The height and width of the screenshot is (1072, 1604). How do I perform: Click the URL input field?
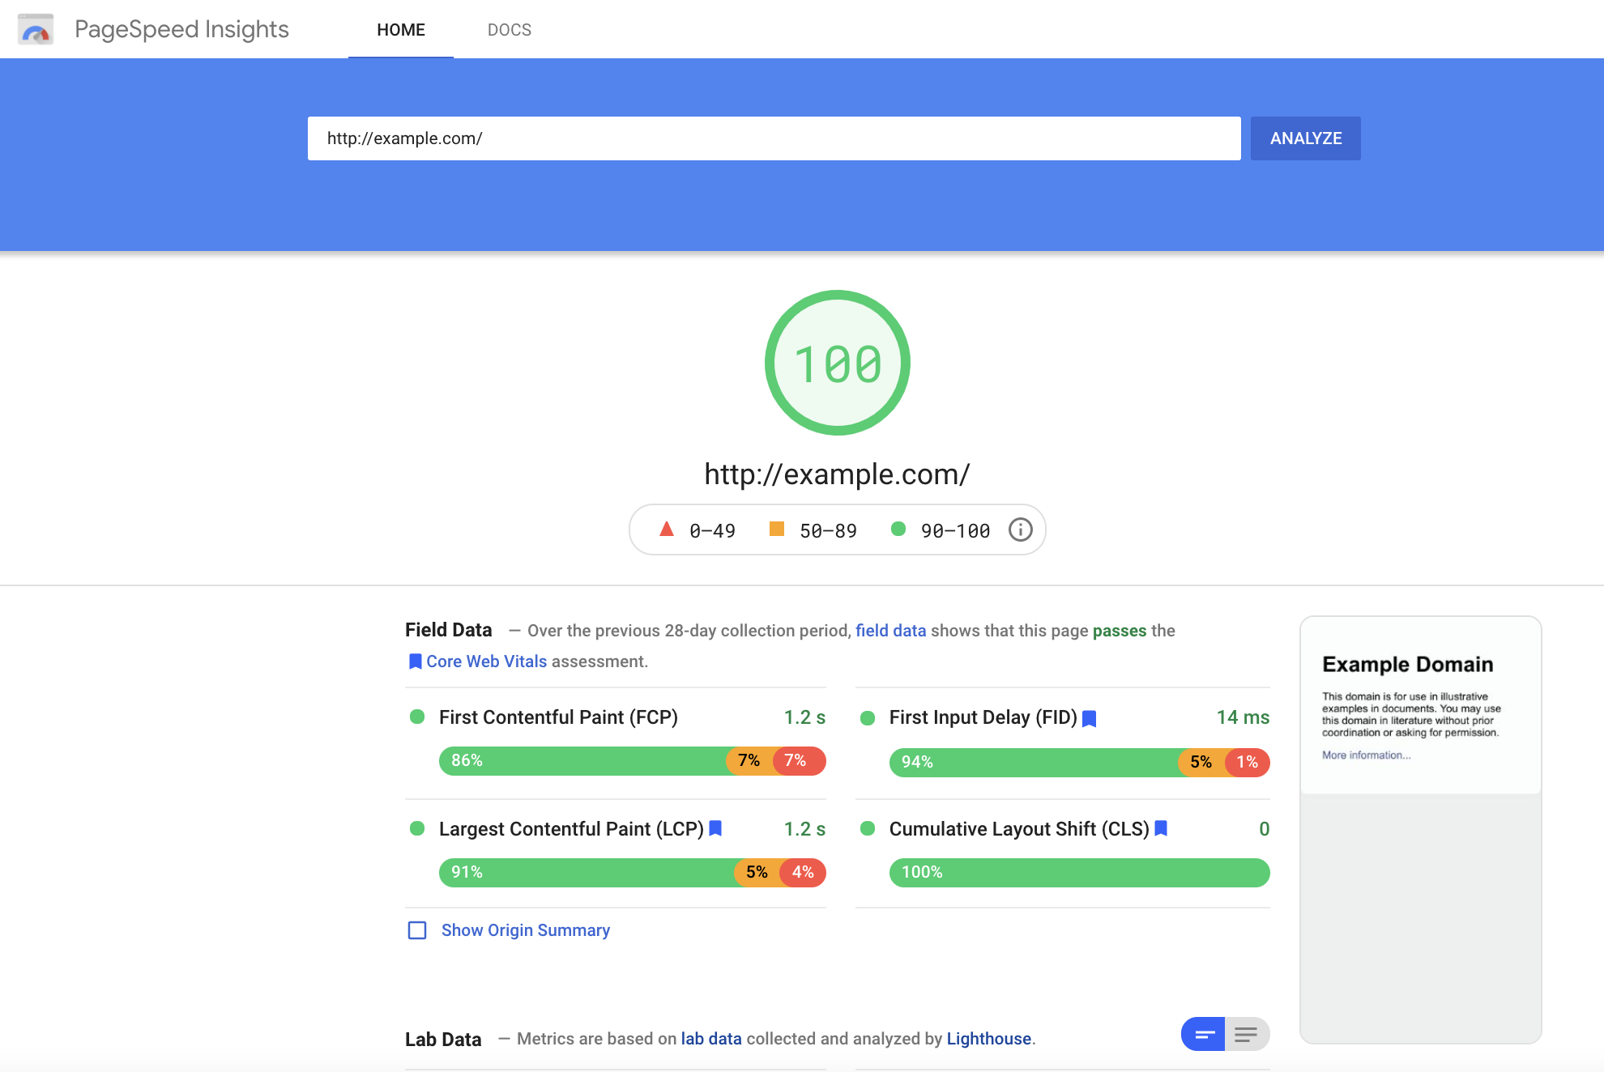[x=774, y=138]
